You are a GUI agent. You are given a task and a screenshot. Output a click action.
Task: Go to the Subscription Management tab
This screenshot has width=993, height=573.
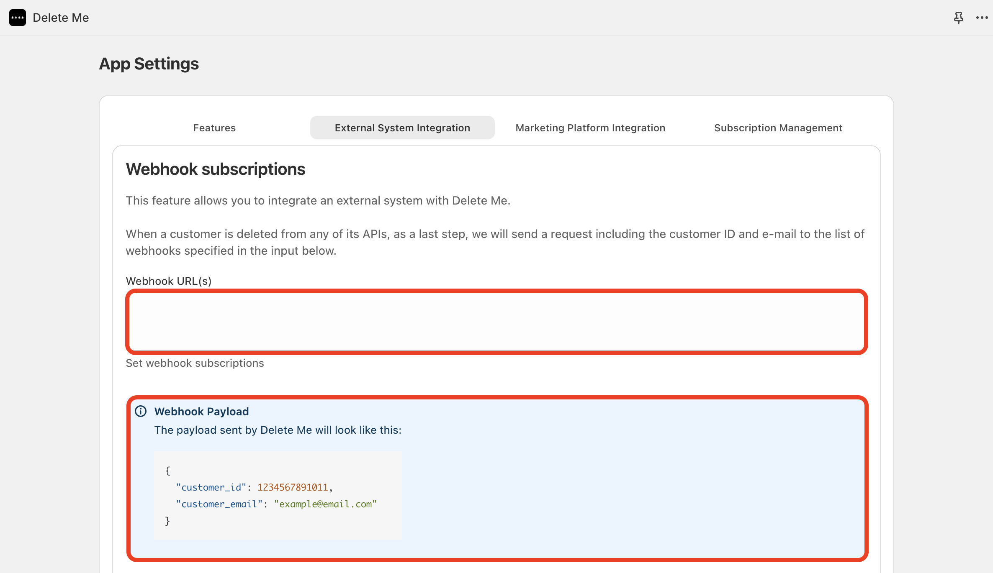click(x=778, y=128)
